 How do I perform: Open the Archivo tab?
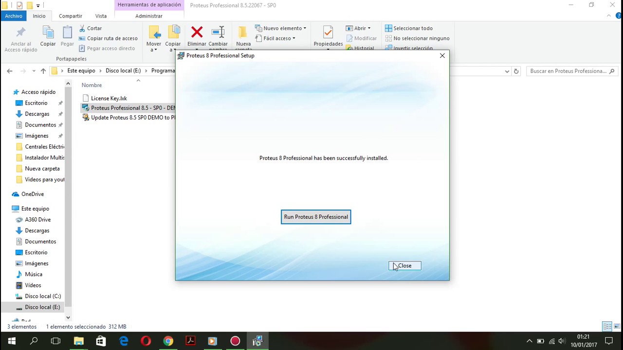click(14, 16)
